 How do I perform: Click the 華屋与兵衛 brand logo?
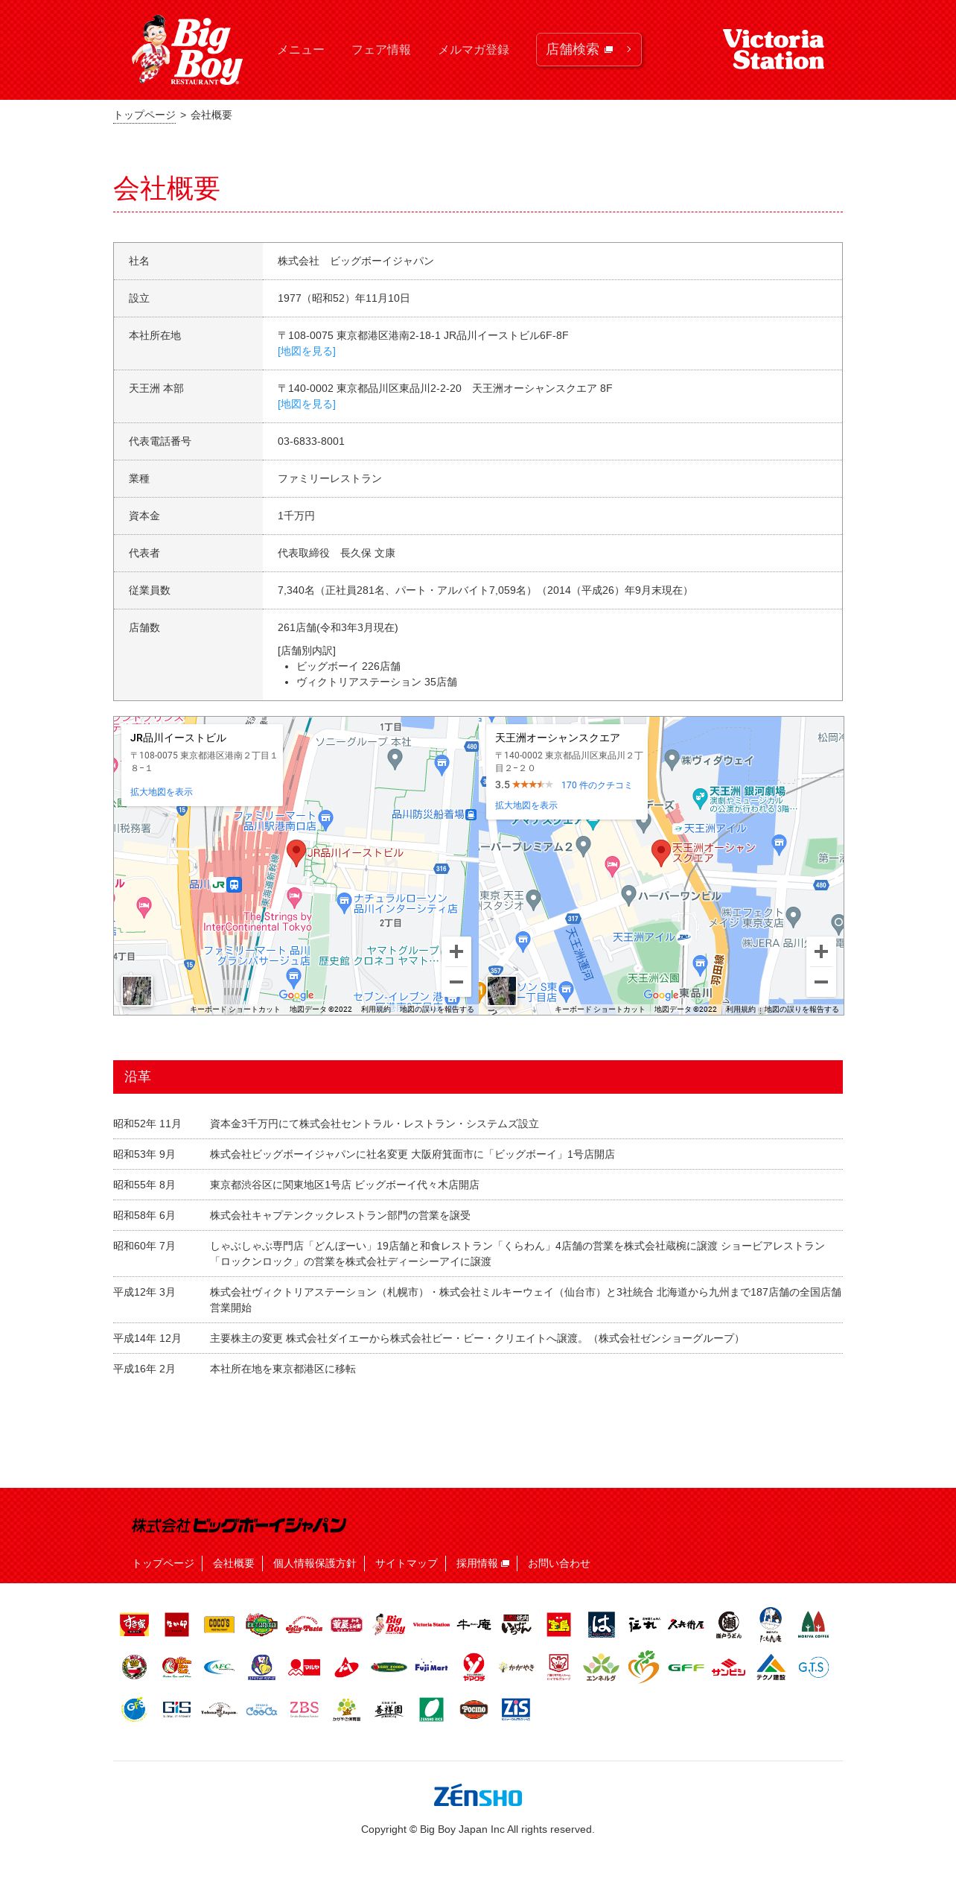click(346, 1624)
